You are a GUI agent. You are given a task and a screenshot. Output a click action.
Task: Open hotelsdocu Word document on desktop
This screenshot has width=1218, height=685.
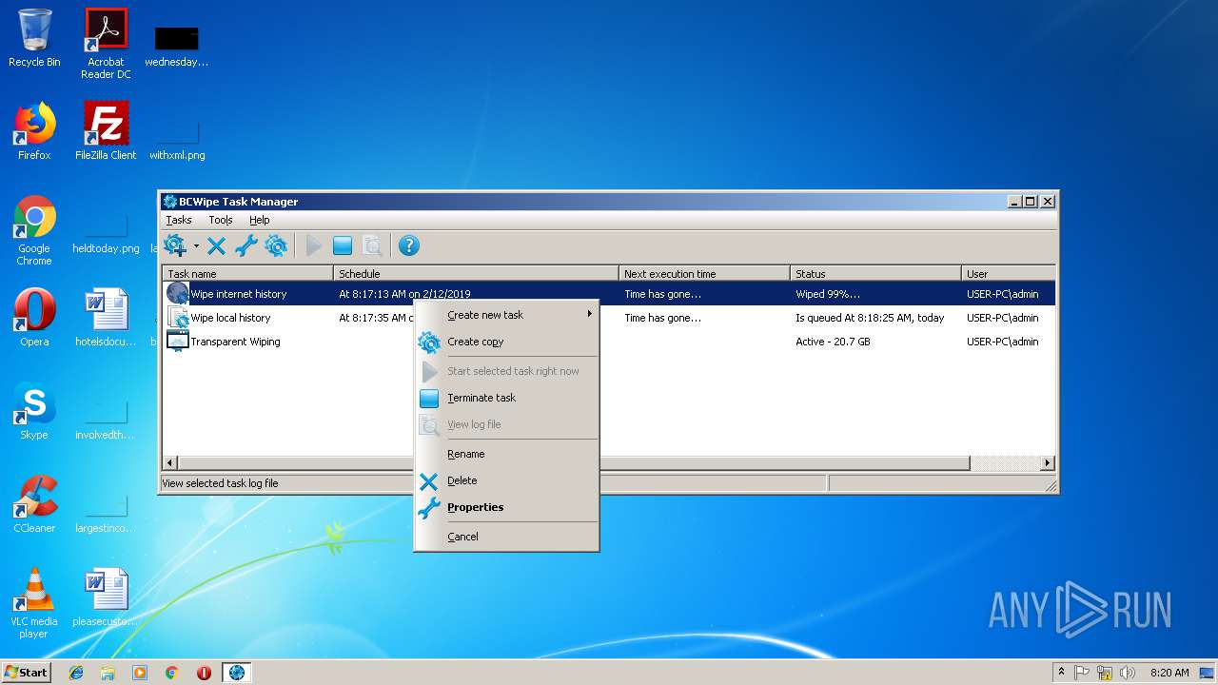click(x=106, y=318)
